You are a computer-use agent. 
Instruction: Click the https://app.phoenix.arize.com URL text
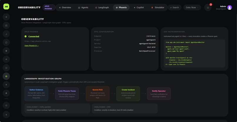tap(37, 41)
